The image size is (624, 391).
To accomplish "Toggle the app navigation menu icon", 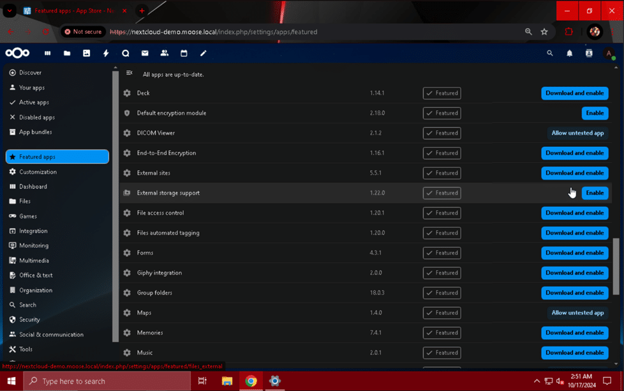I will (x=130, y=73).
